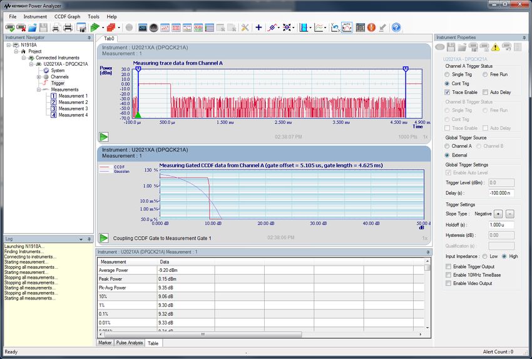Select Tab0 document tab

tap(109, 39)
